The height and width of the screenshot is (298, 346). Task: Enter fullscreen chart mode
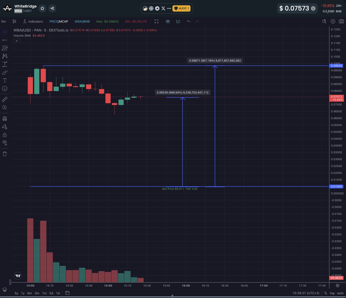coord(157,21)
